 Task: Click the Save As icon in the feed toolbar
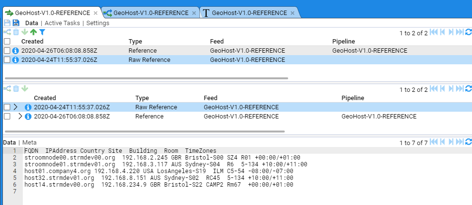click(16, 23)
